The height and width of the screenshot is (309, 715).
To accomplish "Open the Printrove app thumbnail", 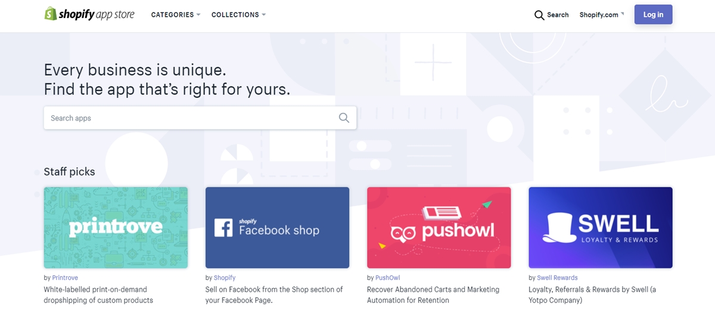I will pos(116,227).
